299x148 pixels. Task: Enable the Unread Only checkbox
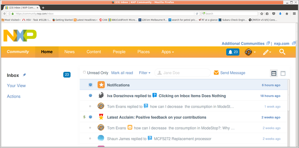(x=84, y=72)
